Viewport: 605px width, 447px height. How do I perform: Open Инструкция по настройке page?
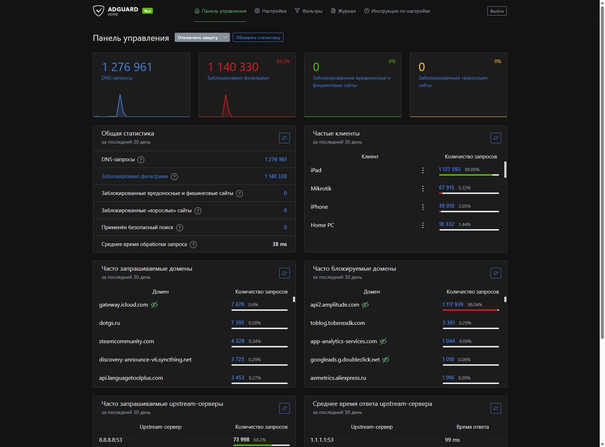(x=397, y=11)
